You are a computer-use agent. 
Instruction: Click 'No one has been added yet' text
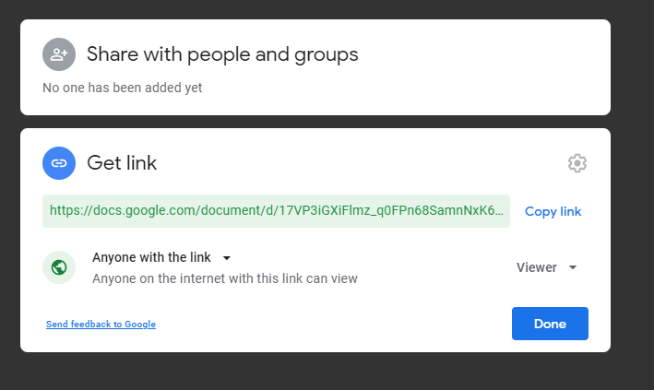click(x=123, y=89)
